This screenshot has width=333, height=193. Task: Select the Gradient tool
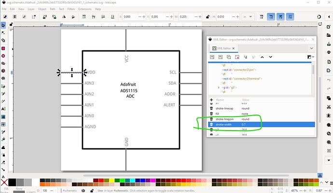[3, 117]
